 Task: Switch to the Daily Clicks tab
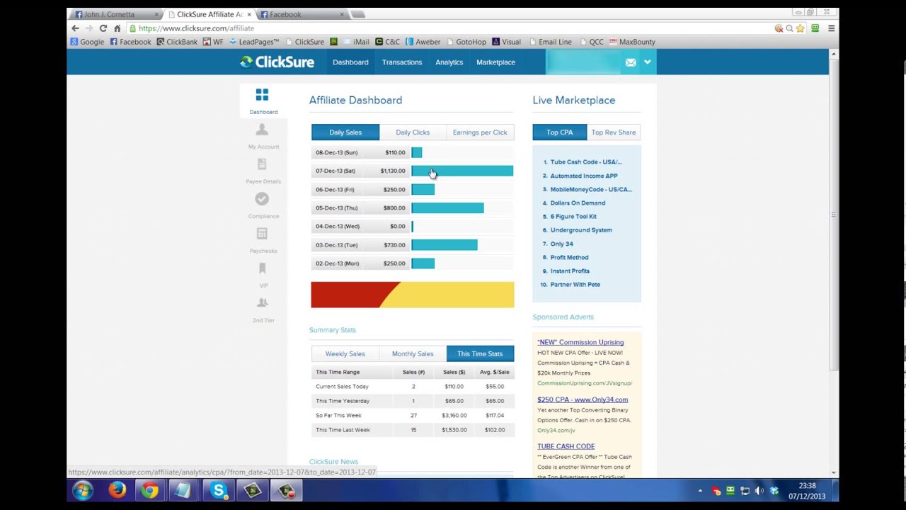click(x=413, y=132)
